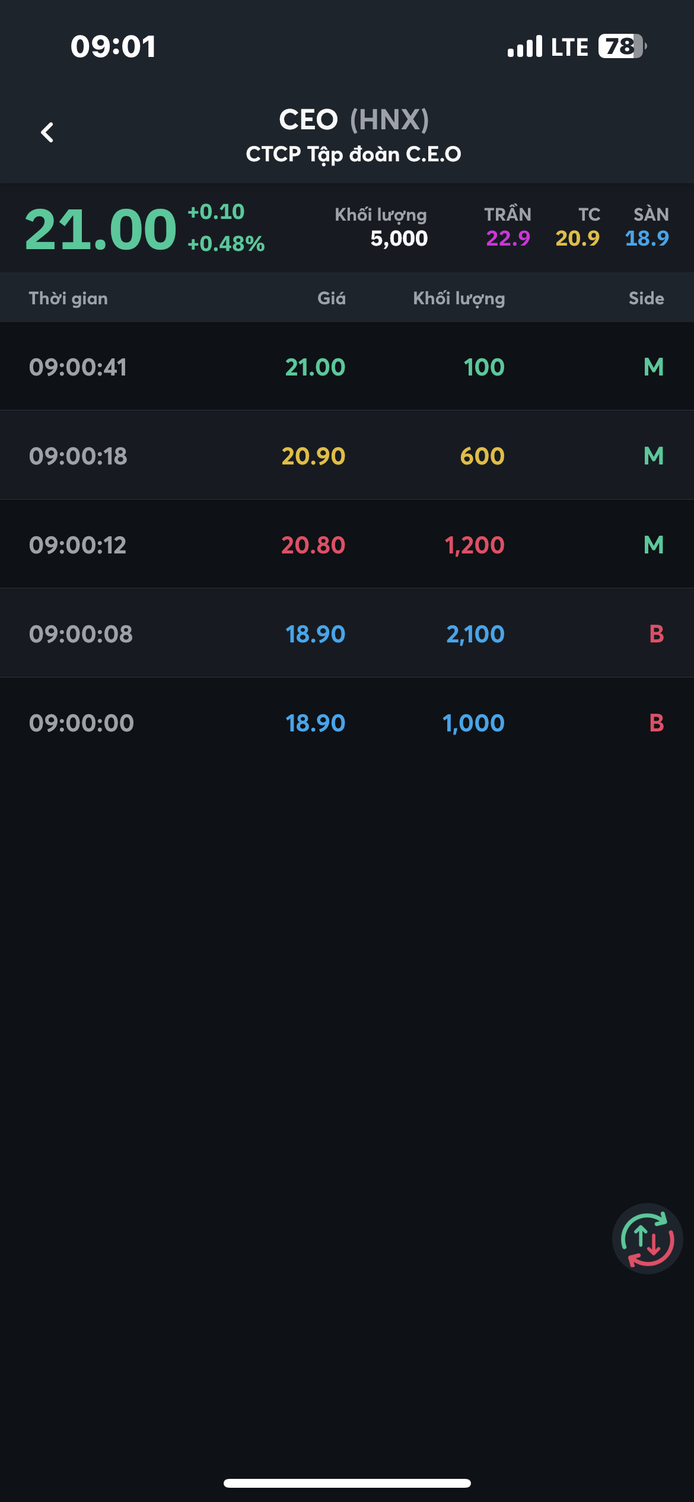This screenshot has height=1502, width=694.
Task: Tap the CEO (HNX) ticker title
Action: click(354, 120)
